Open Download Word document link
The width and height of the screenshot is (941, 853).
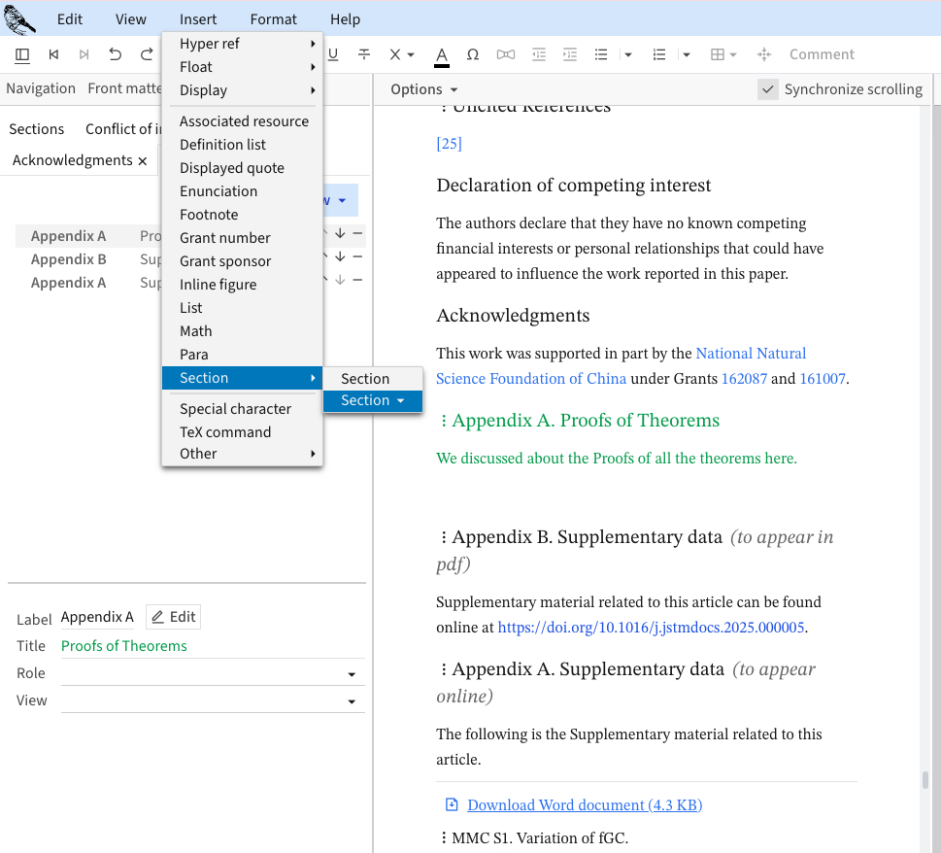coord(585,805)
